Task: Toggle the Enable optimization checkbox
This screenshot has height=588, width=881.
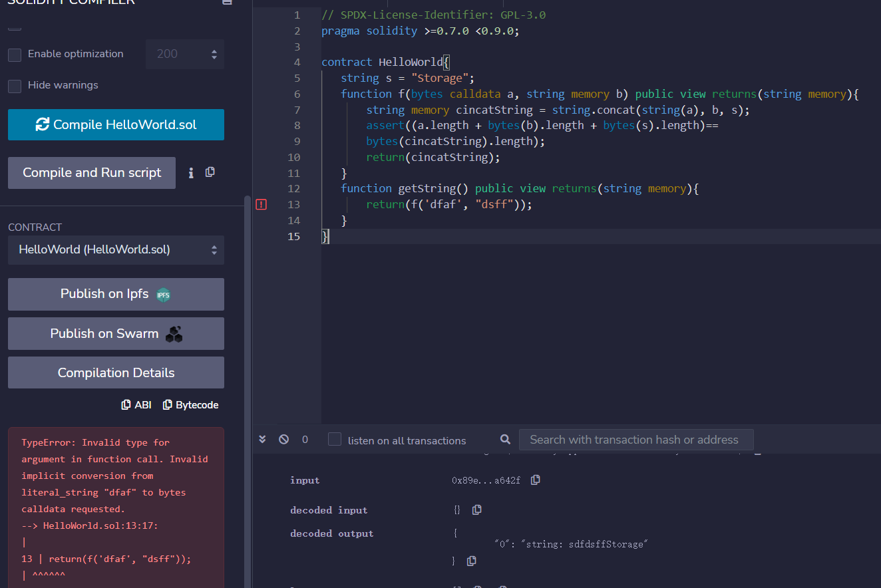Action: click(15, 55)
